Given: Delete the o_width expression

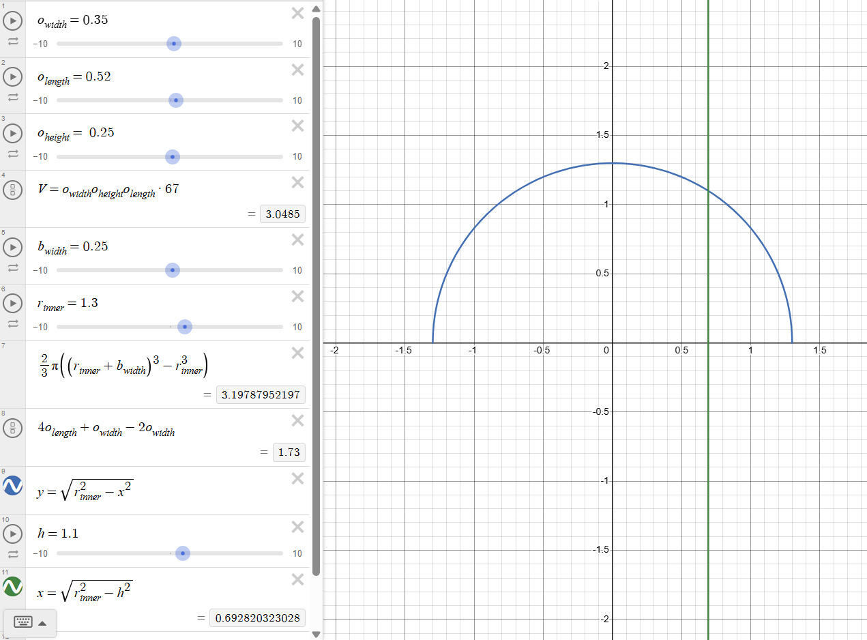Looking at the screenshot, I should click(297, 13).
